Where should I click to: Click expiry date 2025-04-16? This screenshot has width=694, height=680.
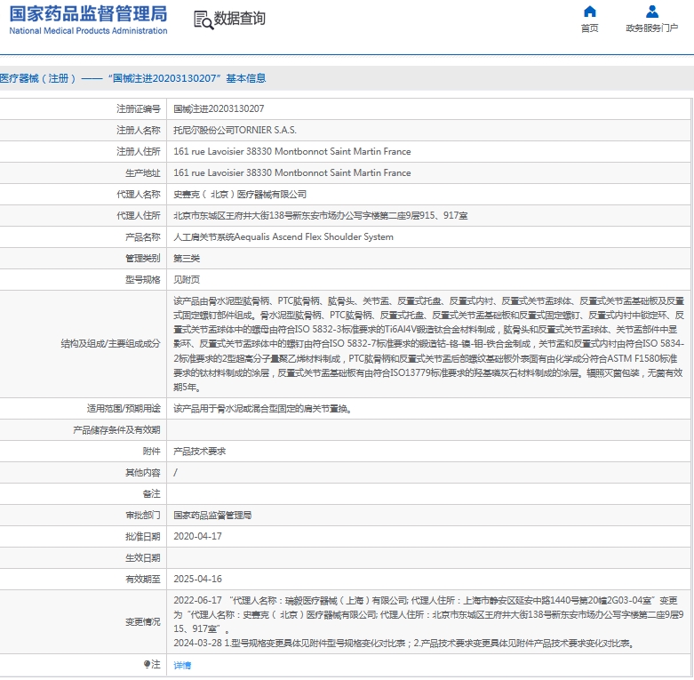197,579
